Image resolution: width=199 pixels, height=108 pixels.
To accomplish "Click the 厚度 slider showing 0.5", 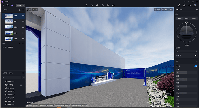I will click(187, 79).
